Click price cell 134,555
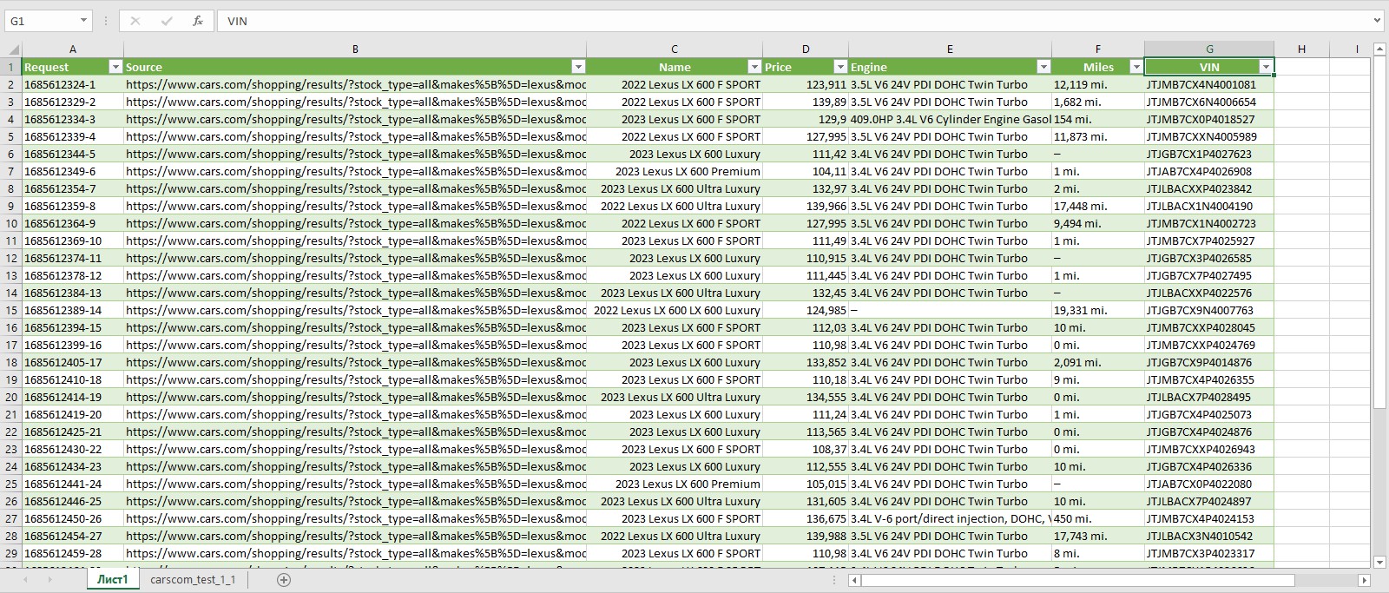The image size is (1389, 593). pos(806,397)
